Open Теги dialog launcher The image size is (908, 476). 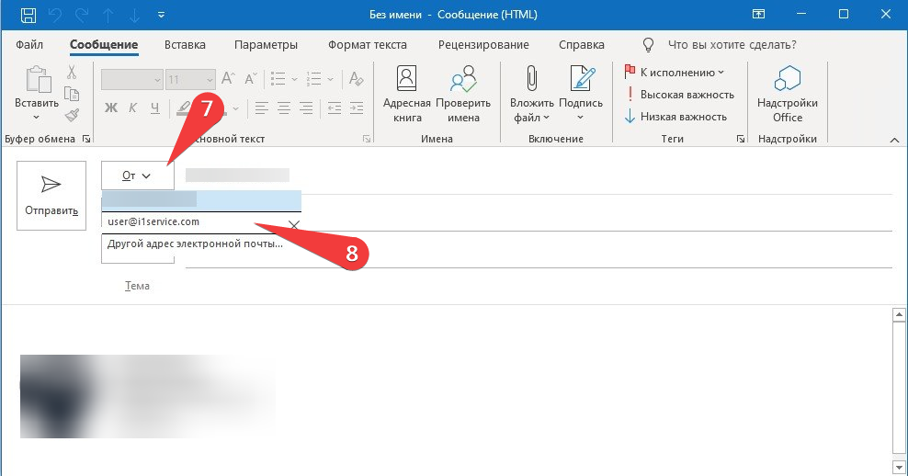pos(741,139)
